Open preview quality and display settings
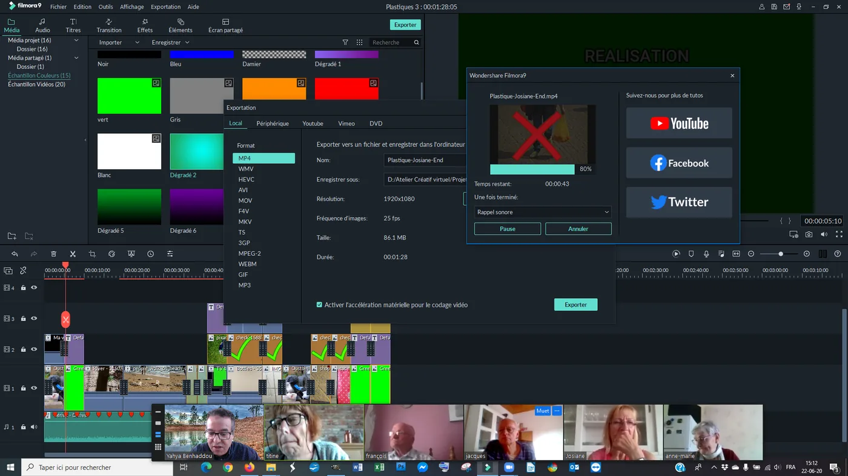This screenshot has width=848, height=476. point(793,235)
